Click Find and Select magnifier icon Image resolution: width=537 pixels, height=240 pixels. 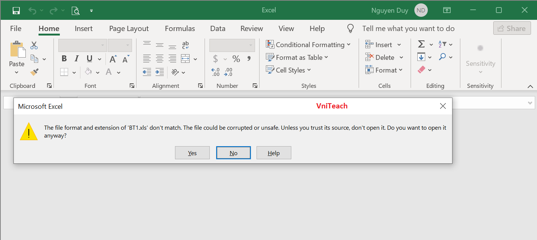[x=442, y=57]
